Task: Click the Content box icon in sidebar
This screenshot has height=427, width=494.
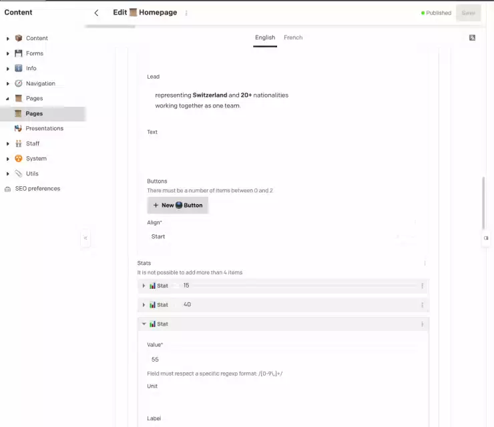Action: [19, 38]
